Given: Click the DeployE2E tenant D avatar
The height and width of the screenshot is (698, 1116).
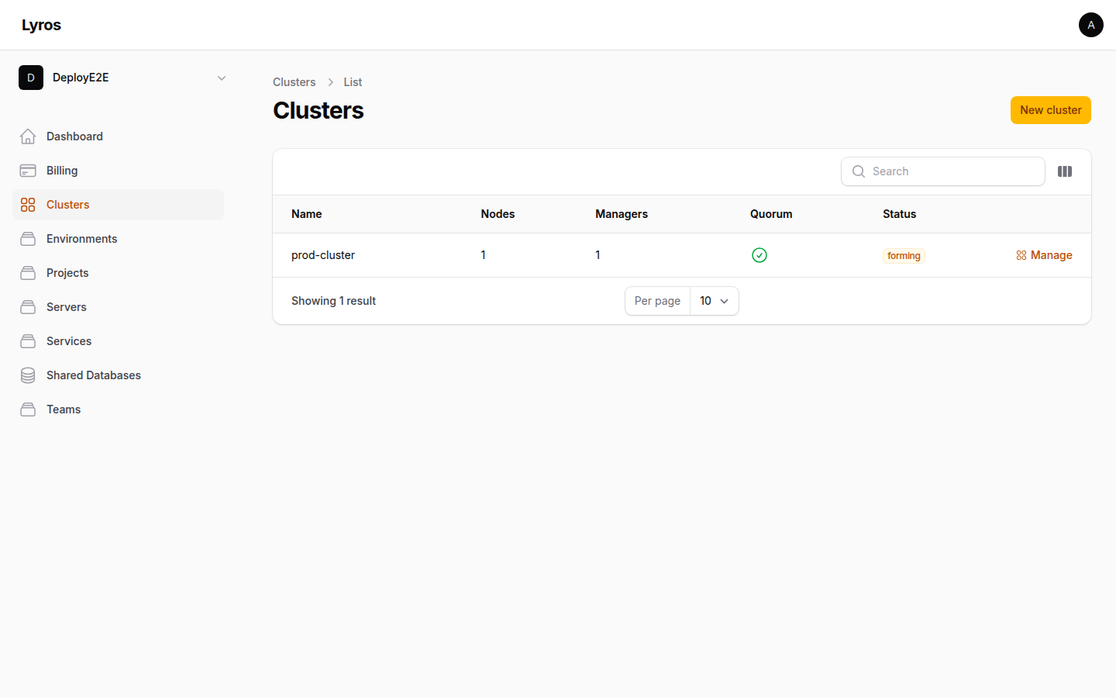Looking at the screenshot, I should click(31, 78).
